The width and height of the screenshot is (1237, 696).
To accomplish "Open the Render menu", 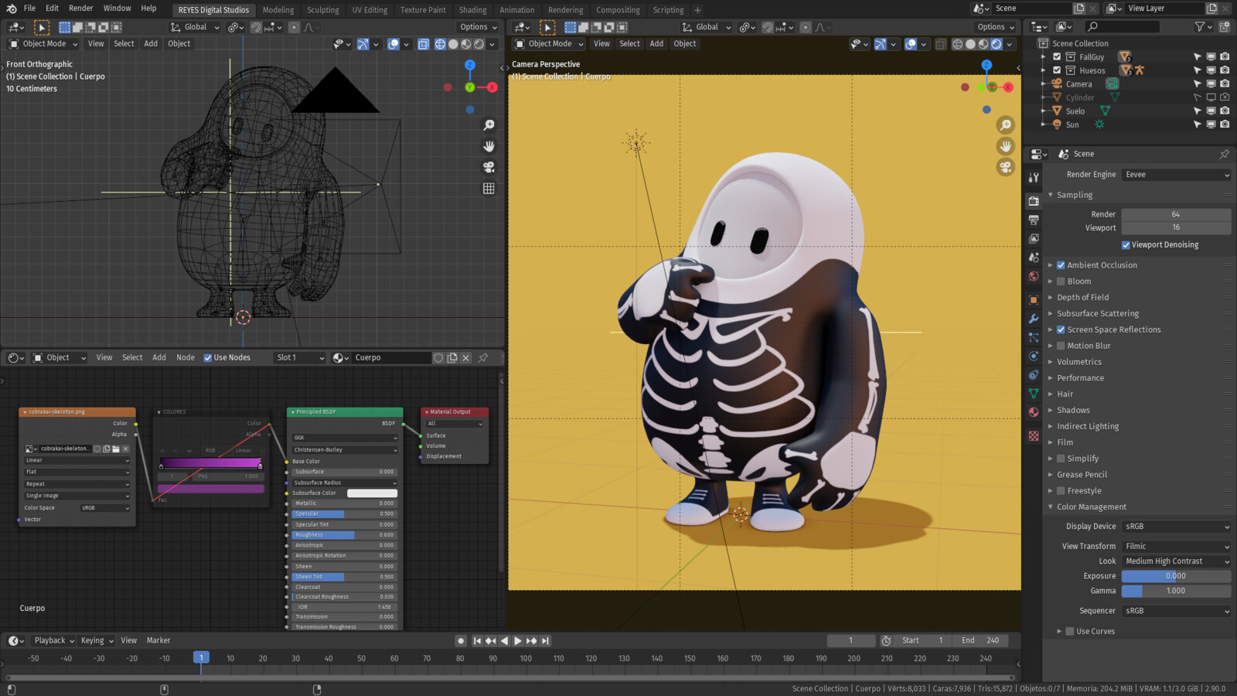I will click(80, 9).
